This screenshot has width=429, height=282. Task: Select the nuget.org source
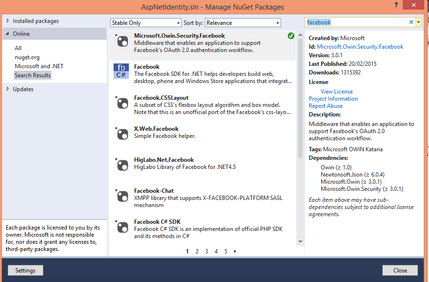coord(27,57)
